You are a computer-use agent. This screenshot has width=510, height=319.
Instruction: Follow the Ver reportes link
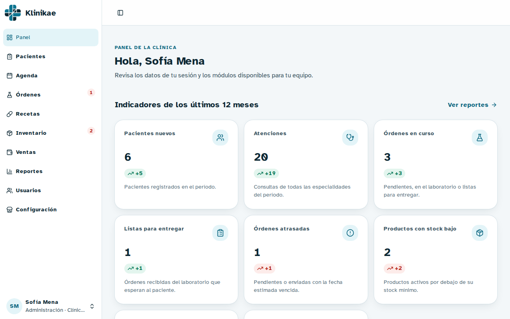(472, 105)
